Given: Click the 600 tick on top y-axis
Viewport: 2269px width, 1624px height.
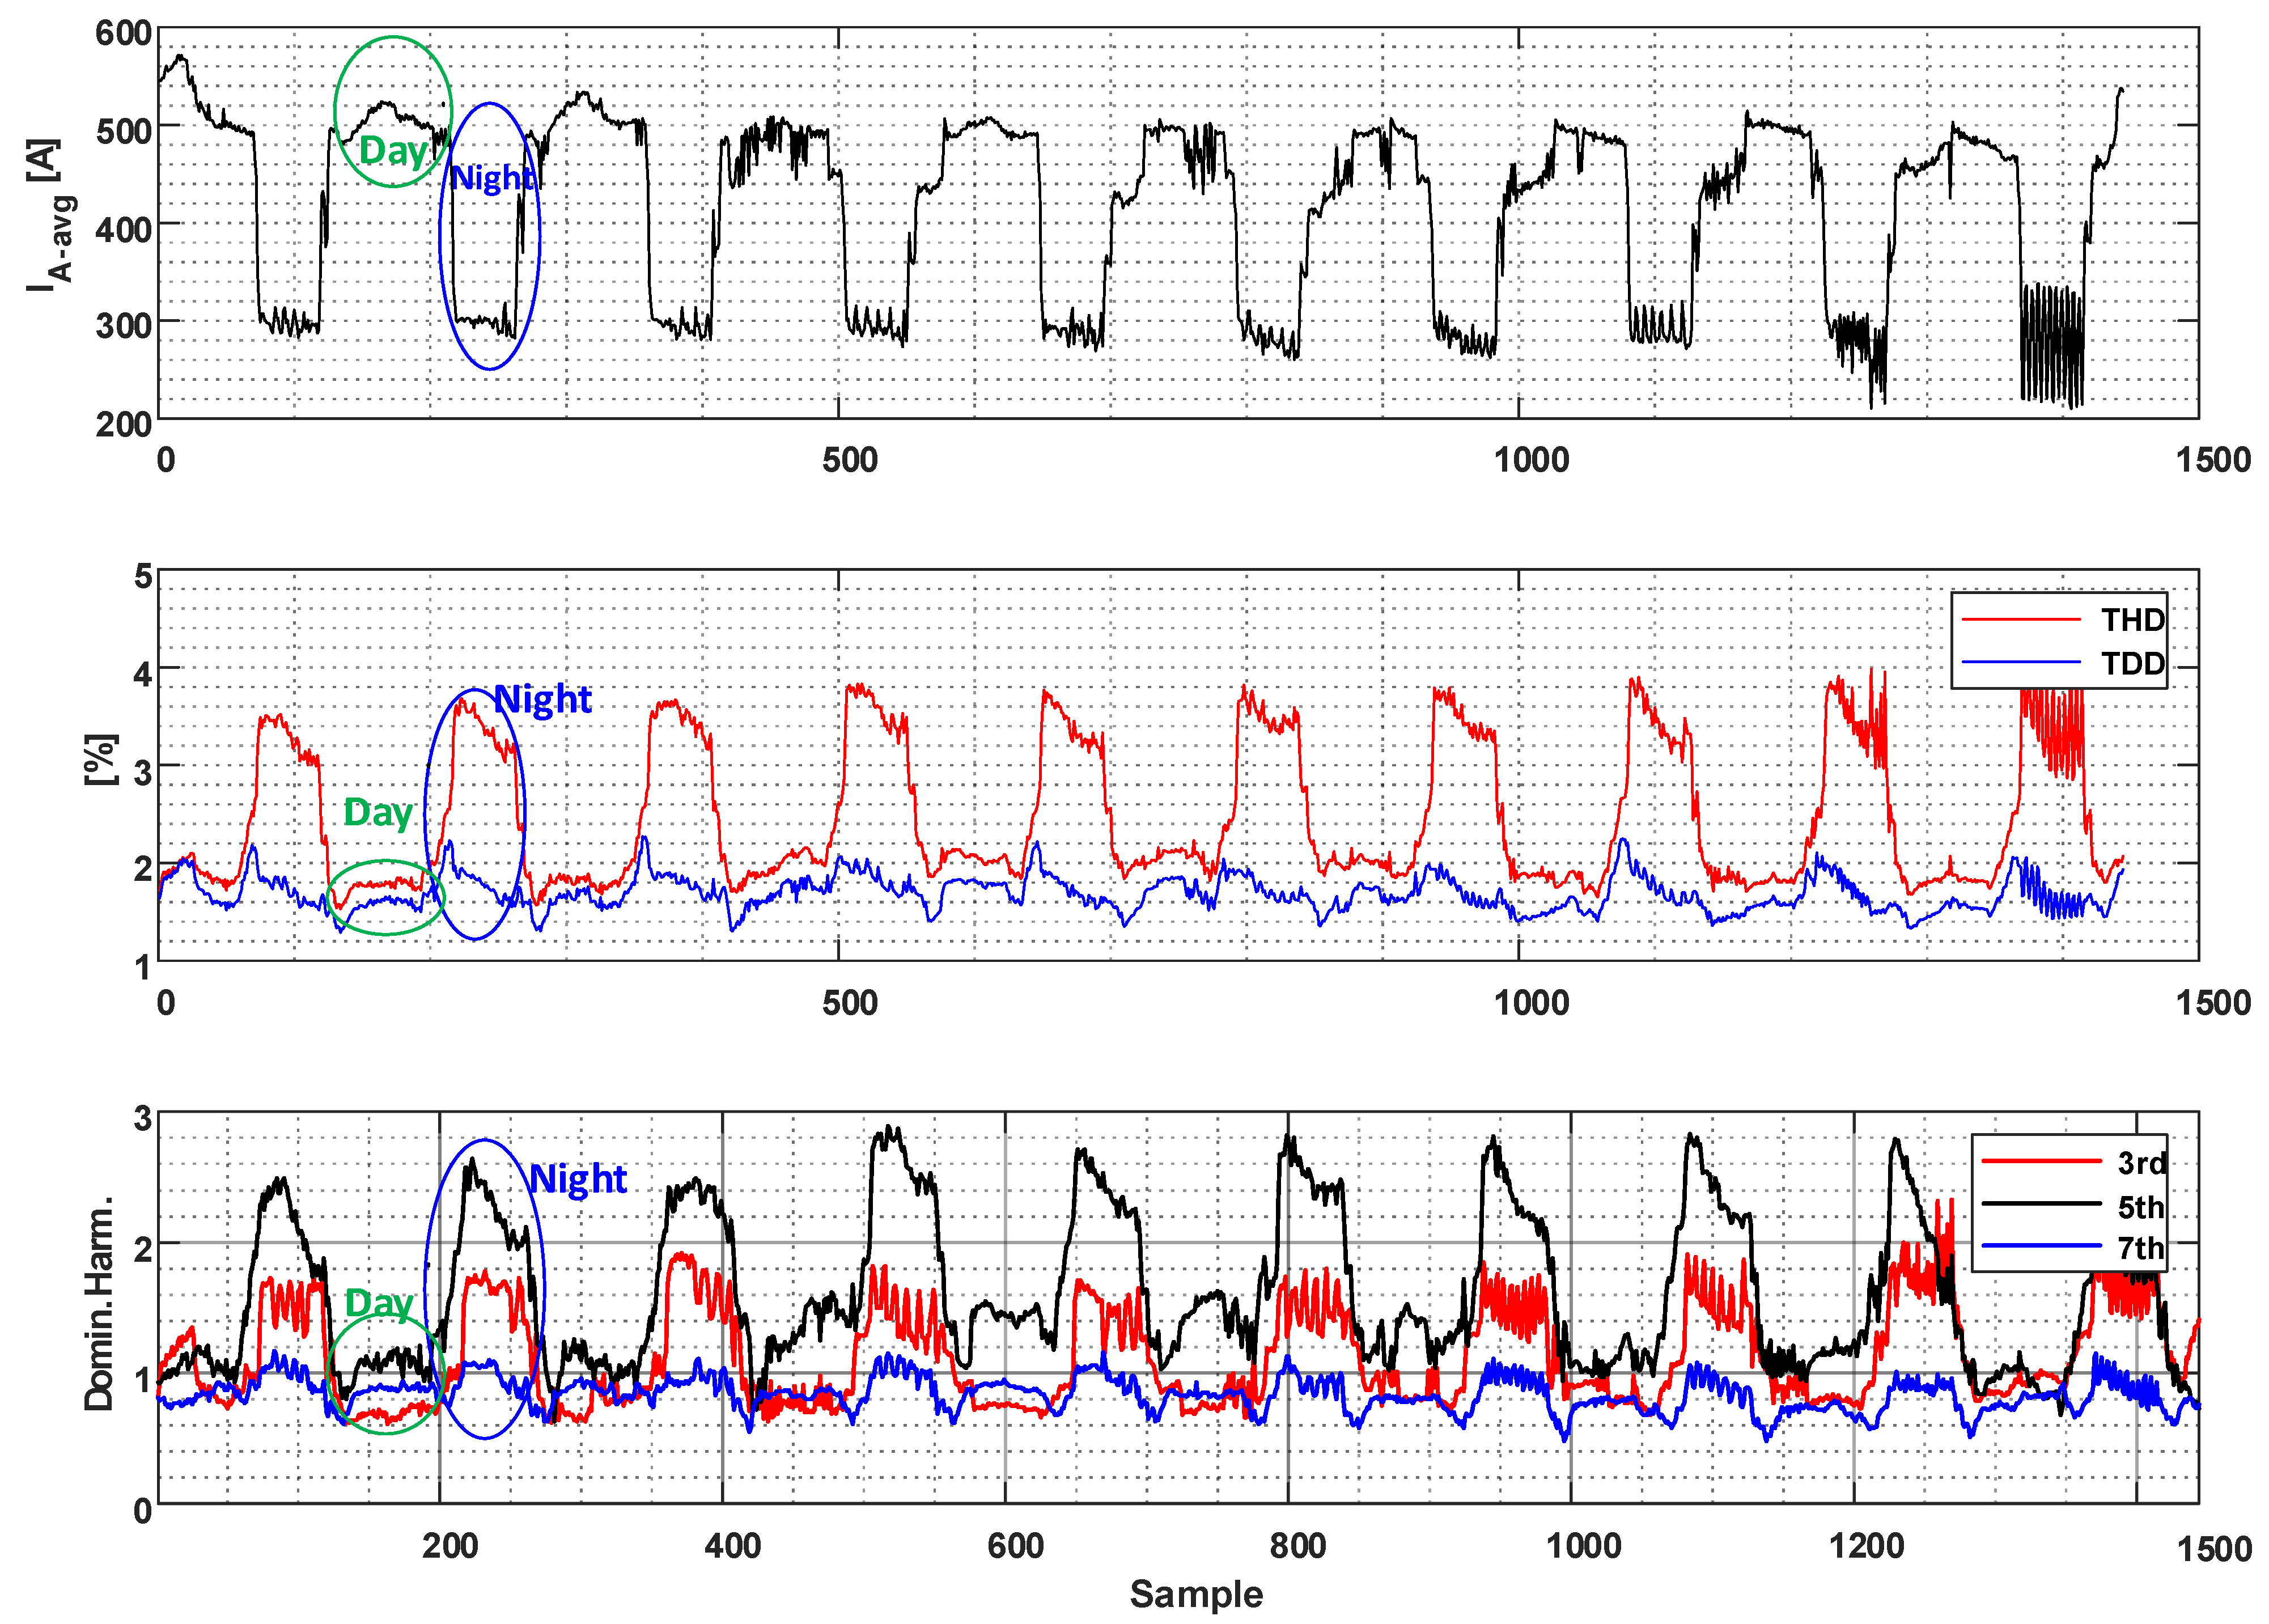Looking at the screenshot, I should [x=123, y=33].
